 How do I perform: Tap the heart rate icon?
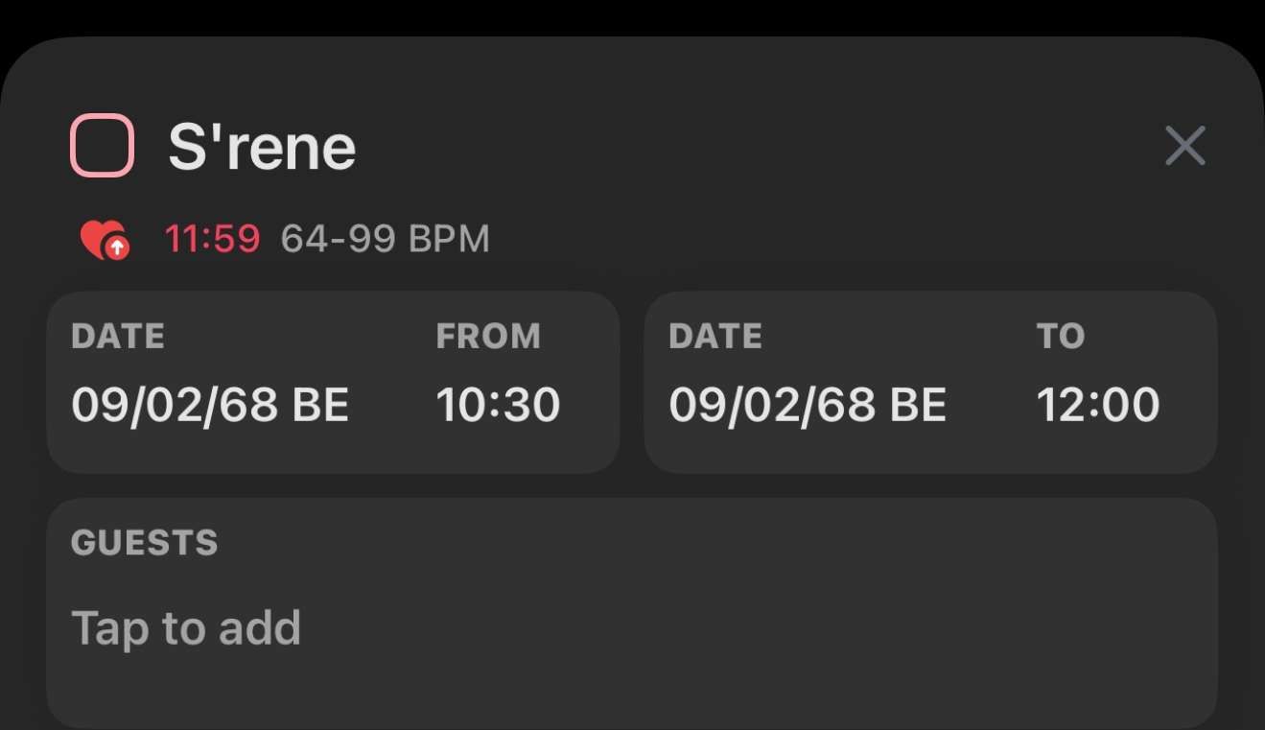coord(104,239)
